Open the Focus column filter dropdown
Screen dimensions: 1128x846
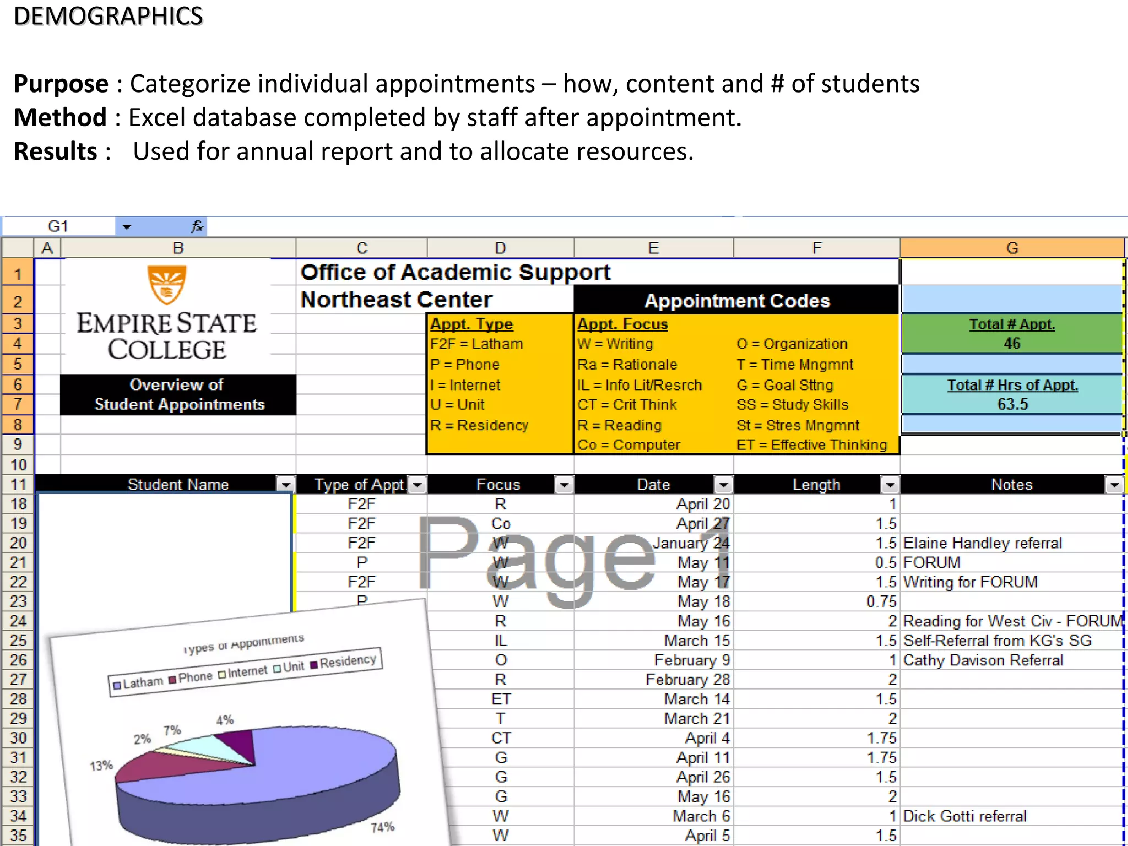tap(564, 485)
